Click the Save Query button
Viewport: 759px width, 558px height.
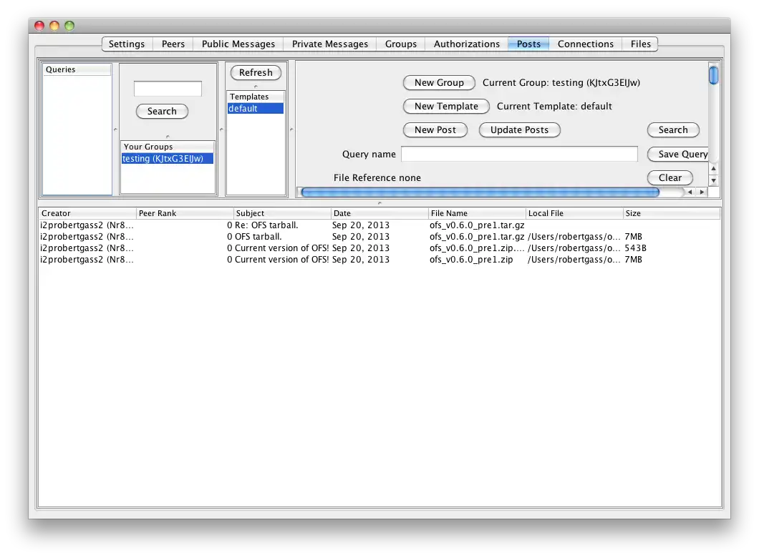click(x=678, y=155)
